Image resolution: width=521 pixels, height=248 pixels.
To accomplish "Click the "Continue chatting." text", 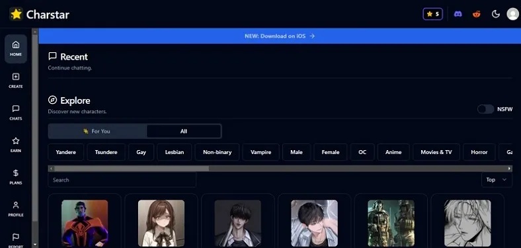I will [70, 68].
